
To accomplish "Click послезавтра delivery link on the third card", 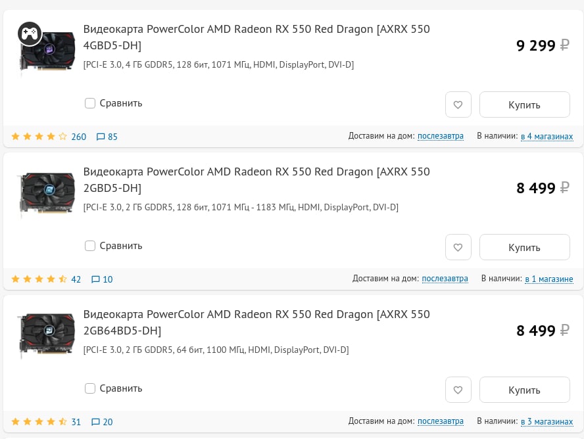I will click(441, 421).
